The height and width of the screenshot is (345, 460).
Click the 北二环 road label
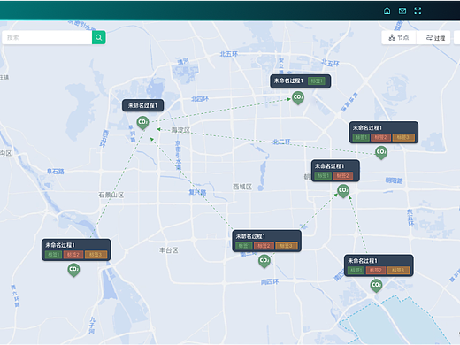[x=282, y=142]
